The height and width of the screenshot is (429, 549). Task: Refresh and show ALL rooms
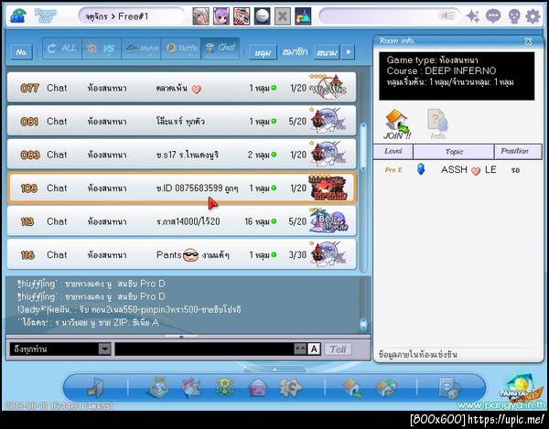pos(62,48)
